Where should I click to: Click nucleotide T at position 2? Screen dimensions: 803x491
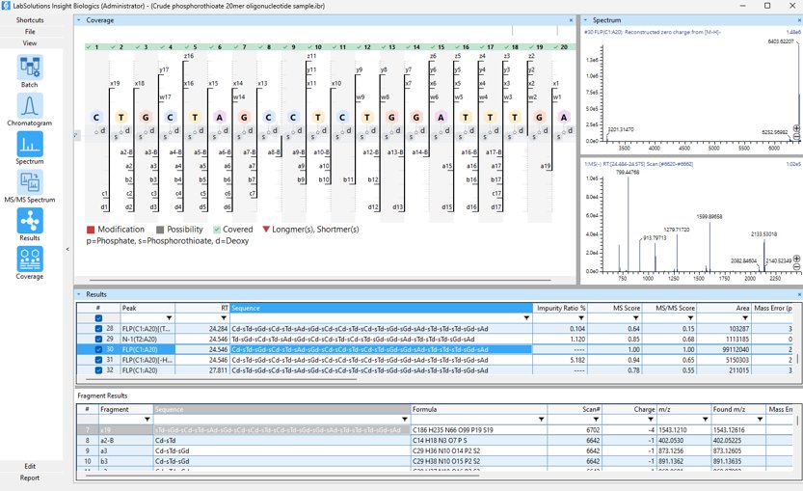coord(120,118)
